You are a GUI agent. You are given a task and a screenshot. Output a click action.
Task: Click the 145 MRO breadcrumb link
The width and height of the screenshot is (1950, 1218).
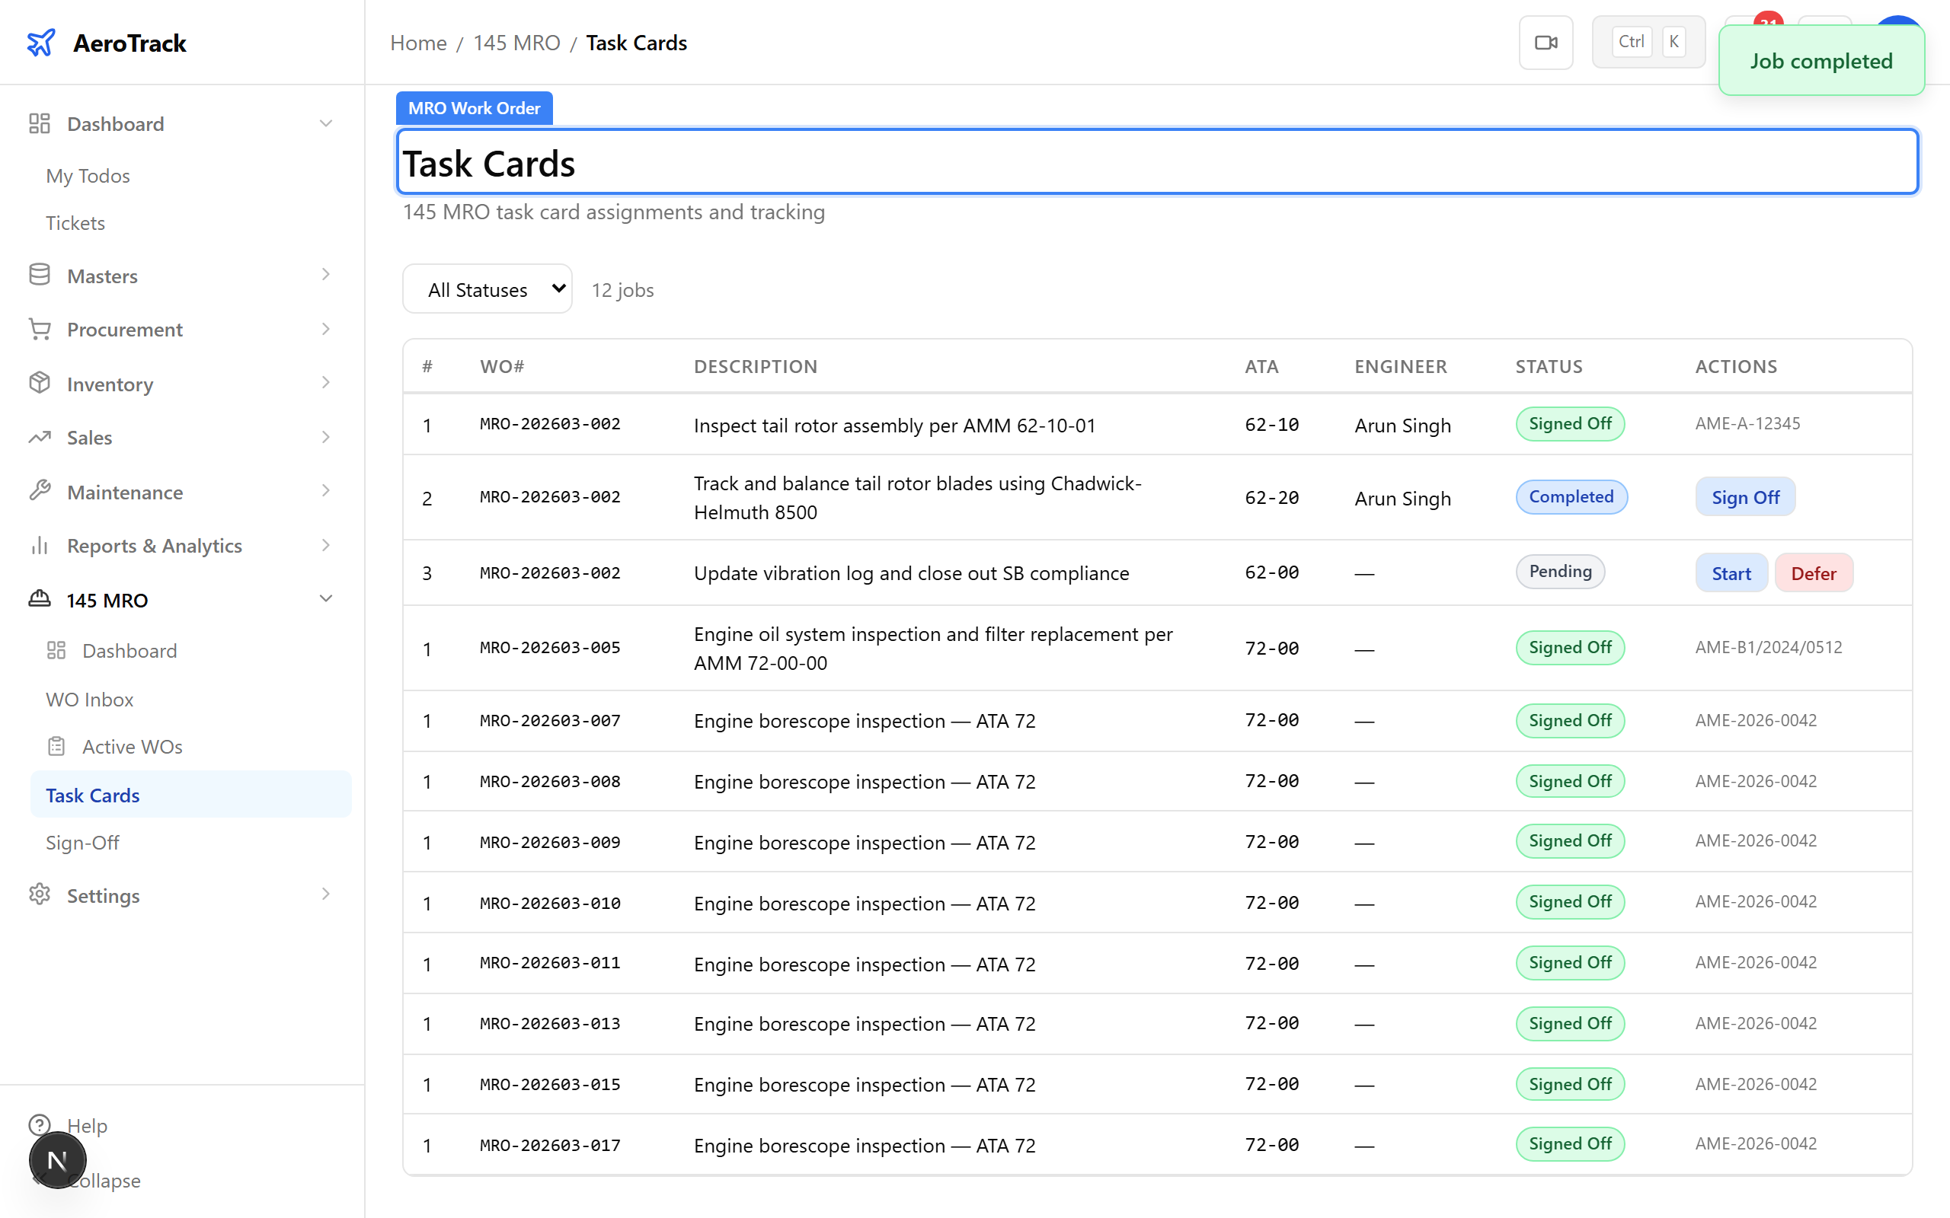pyautogui.click(x=516, y=43)
